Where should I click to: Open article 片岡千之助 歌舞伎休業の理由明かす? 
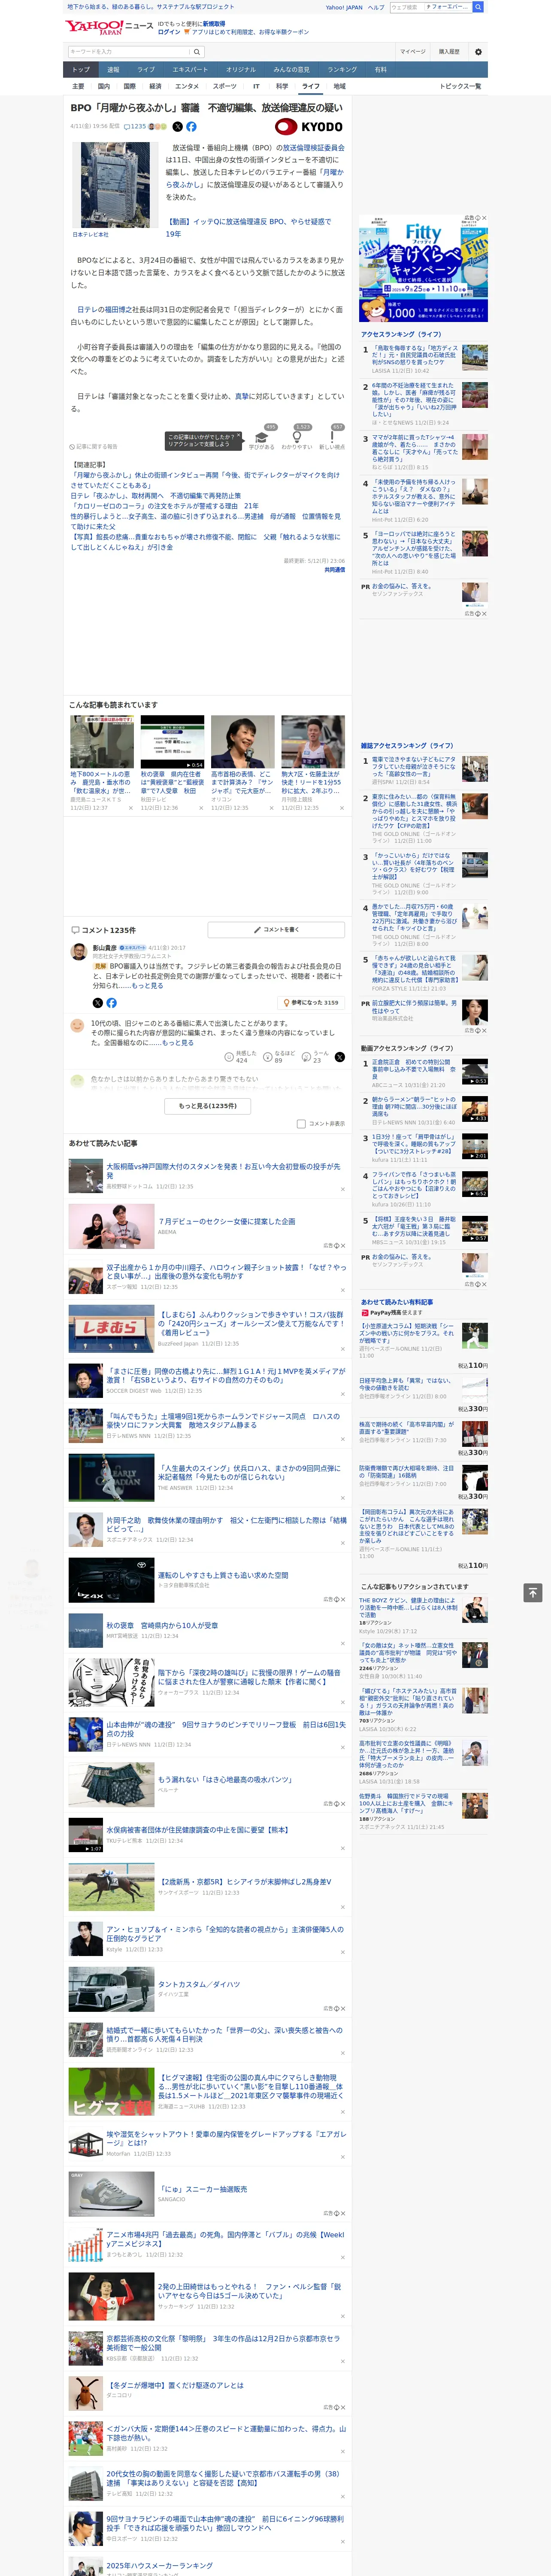226,1524
